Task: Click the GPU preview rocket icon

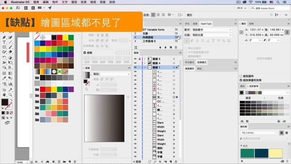Action: [x=50, y=8]
